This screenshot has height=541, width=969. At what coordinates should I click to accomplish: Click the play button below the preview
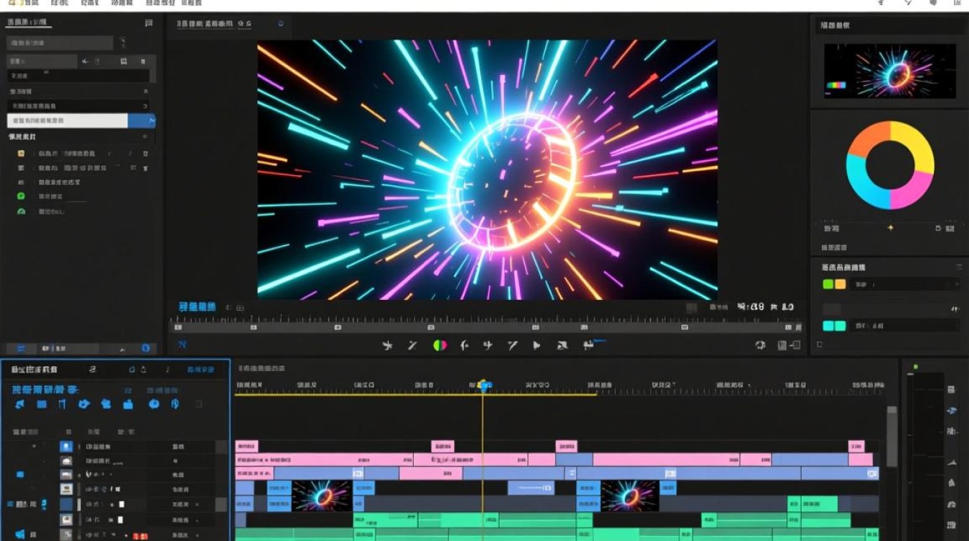536,346
